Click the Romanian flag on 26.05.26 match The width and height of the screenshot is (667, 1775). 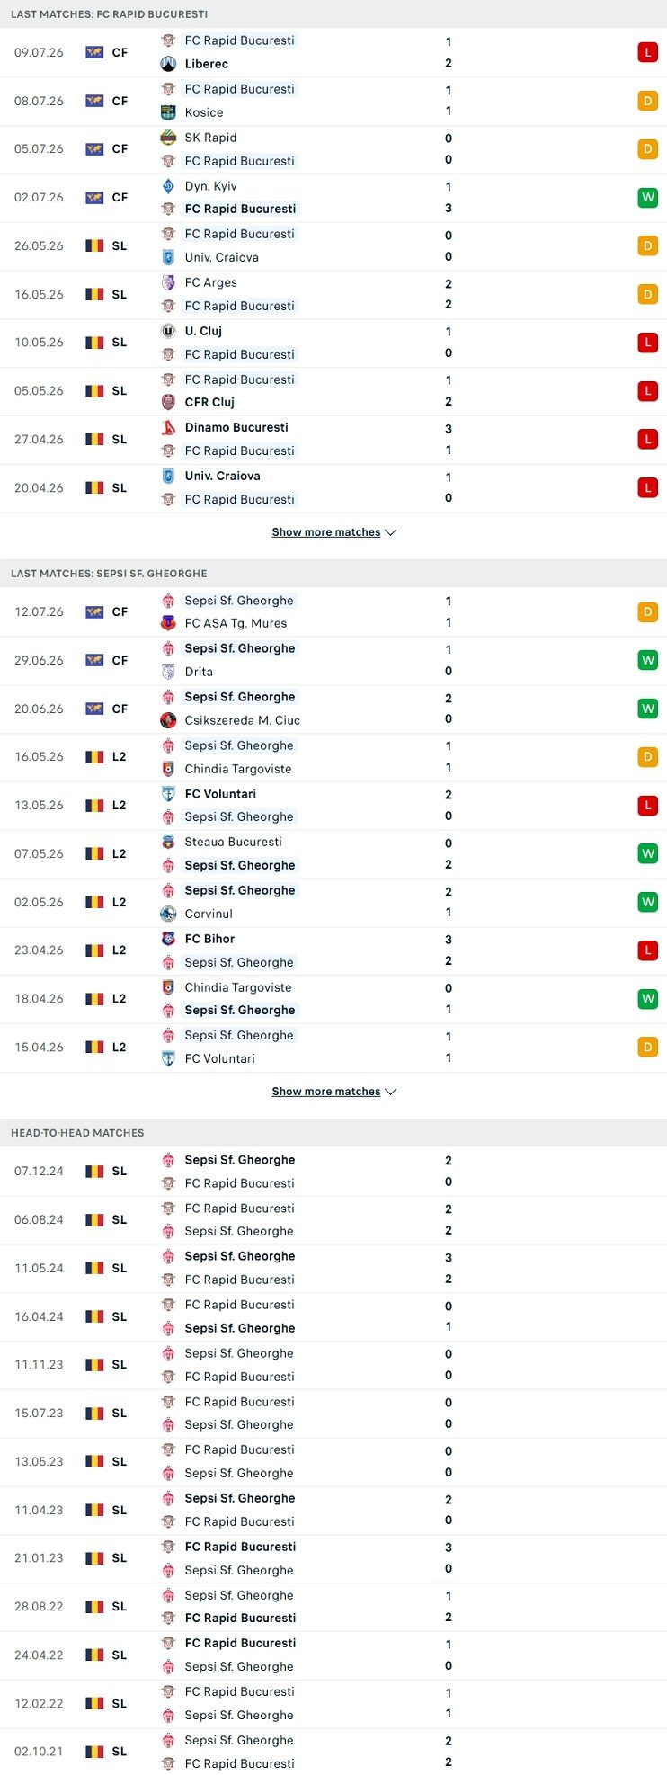pos(94,245)
